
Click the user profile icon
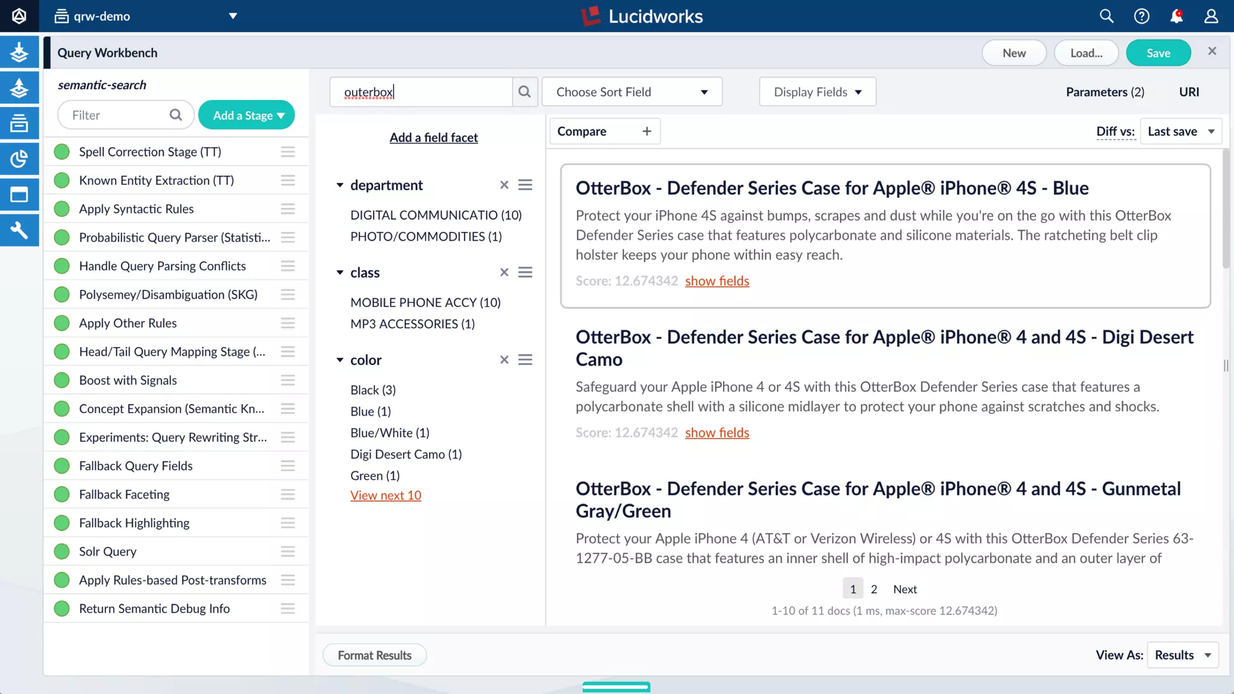pyautogui.click(x=1211, y=16)
